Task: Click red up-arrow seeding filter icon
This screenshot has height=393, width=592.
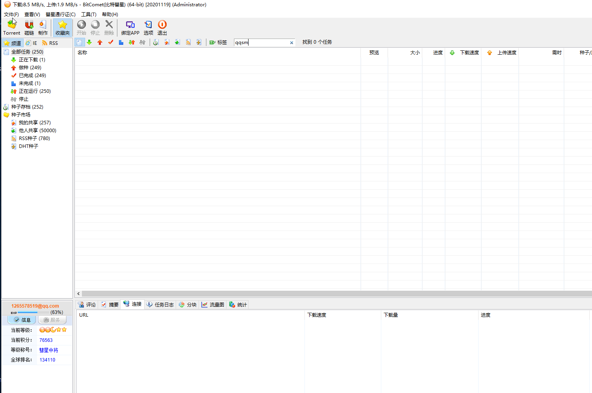Action: pyautogui.click(x=100, y=42)
